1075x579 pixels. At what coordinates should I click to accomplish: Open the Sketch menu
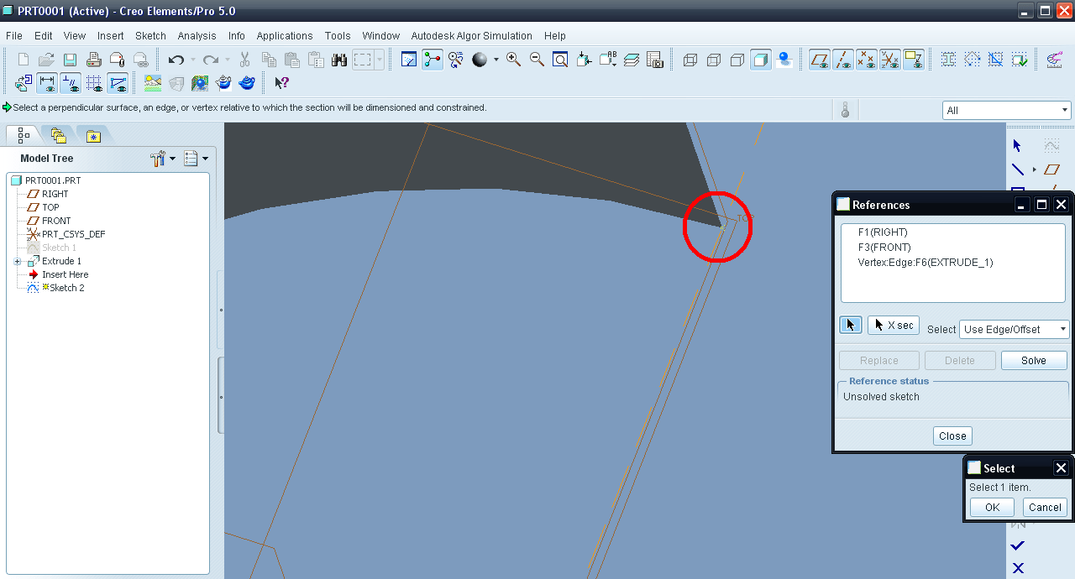coord(150,36)
